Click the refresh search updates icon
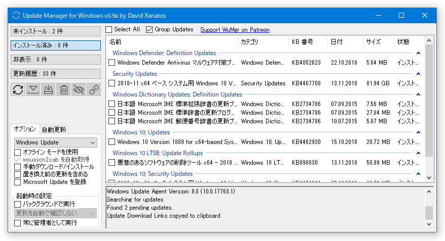The width and height of the screenshot is (445, 241). click(x=18, y=89)
